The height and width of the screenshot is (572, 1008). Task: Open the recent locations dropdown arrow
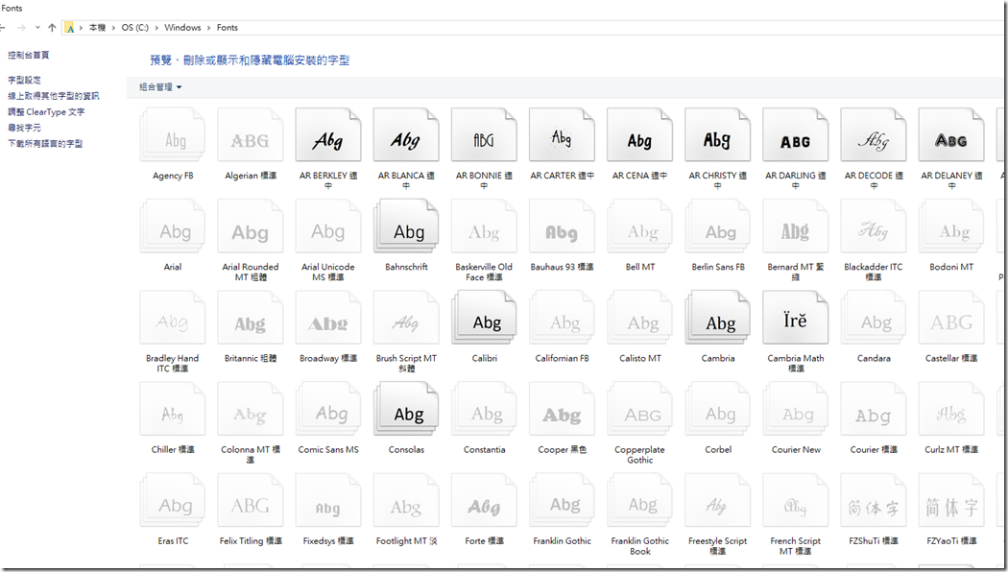[x=38, y=28]
